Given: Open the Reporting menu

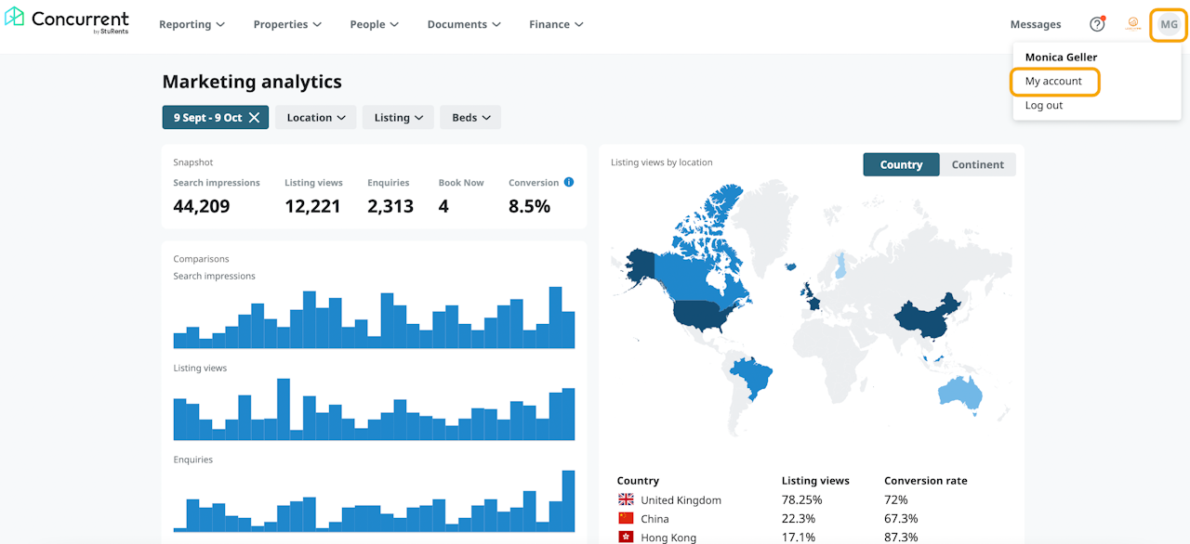Looking at the screenshot, I should (192, 24).
